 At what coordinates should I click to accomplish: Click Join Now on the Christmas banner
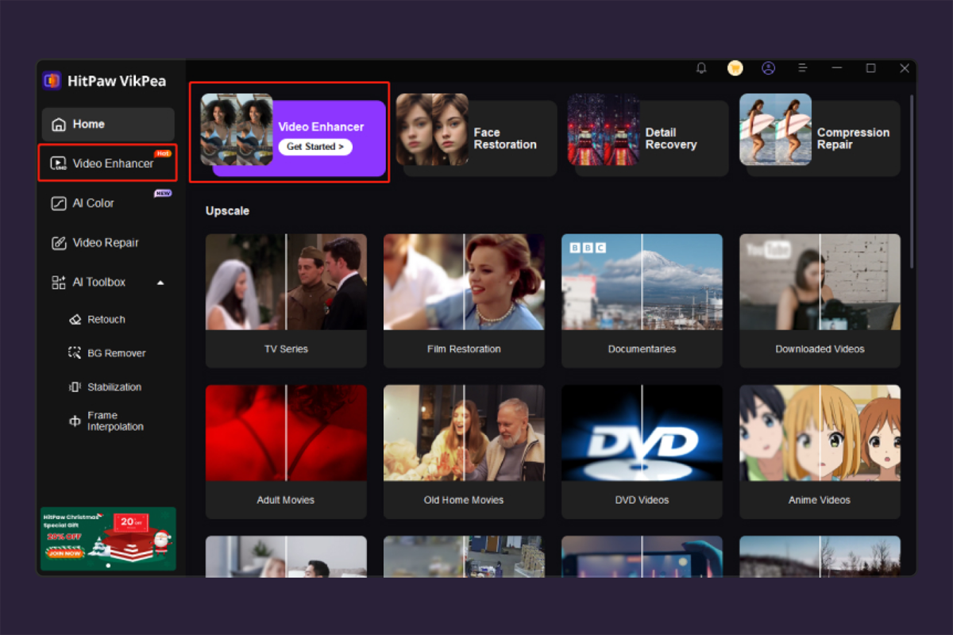point(66,553)
